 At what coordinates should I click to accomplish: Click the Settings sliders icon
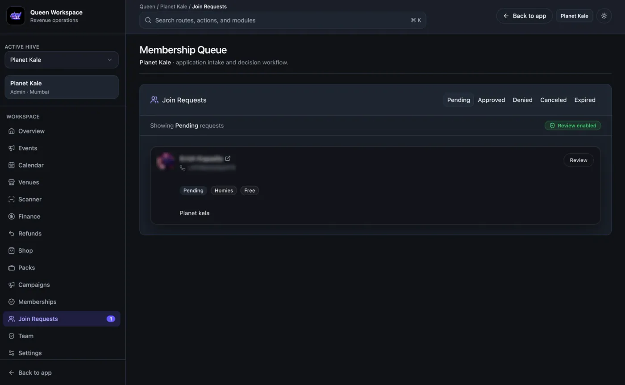click(x=12, y=353)
